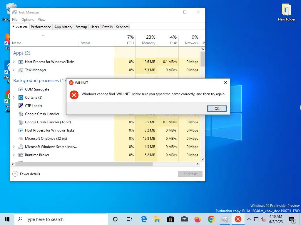Click the Microsoft OneDrive (32 bit) cloud icon
This screenshot has height=225, width=301.
(x=21, y=138)
